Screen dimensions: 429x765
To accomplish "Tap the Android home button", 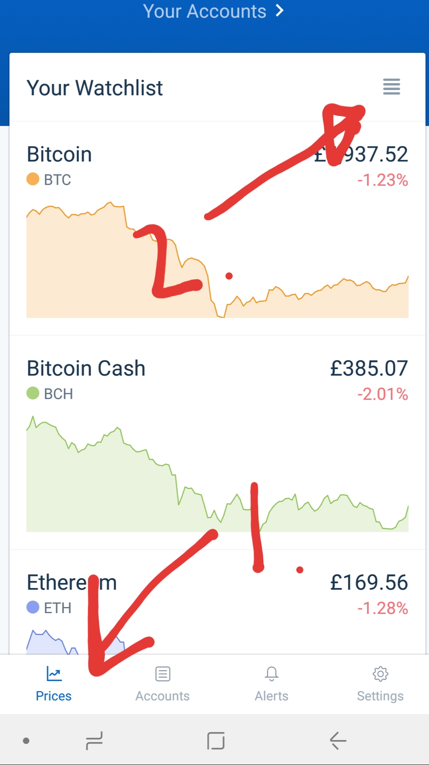I will [216, 741].
